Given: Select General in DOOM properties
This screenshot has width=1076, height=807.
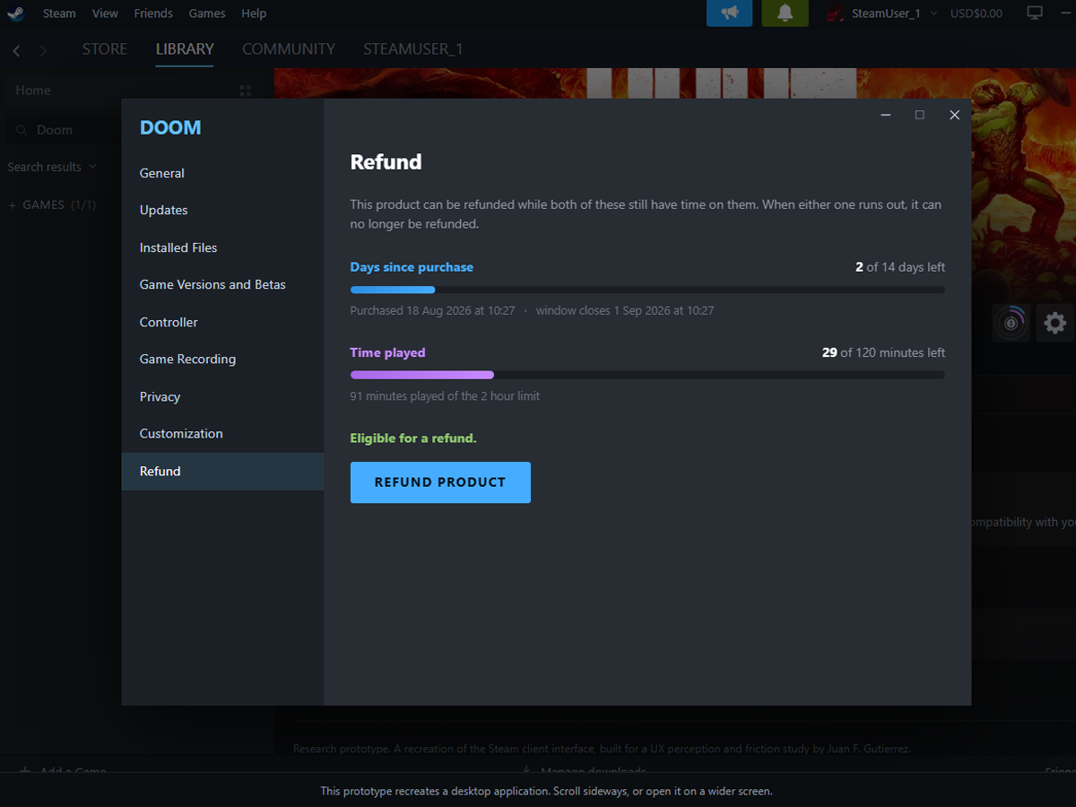Looking at the screenshot, I should [222, 173].
